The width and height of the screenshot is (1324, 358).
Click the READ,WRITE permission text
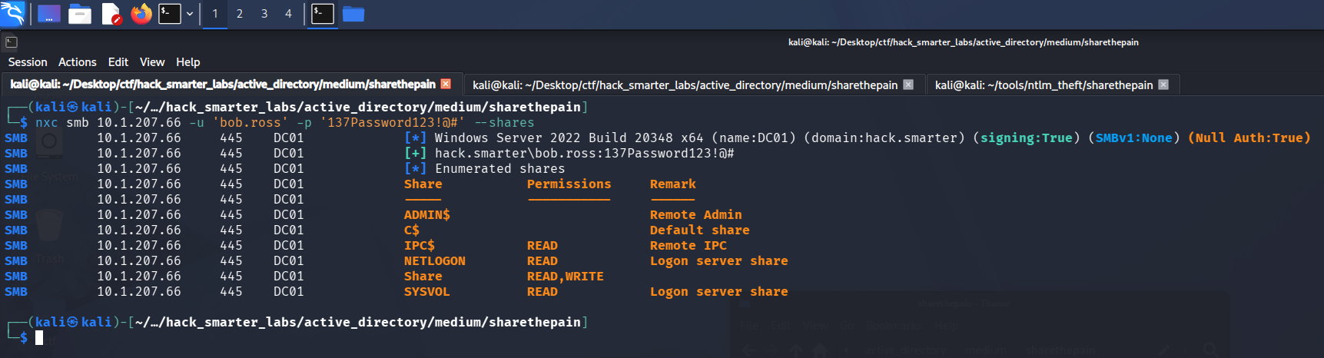pyautogui.click(x=566, y=277)
